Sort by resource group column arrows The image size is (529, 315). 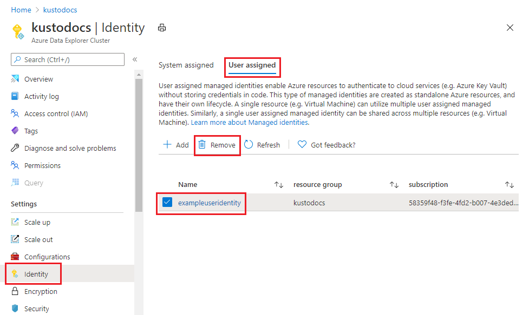[394, 184]
